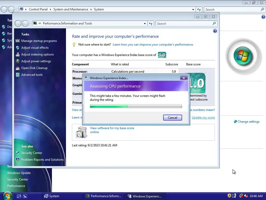
Task: Click the Adjust power settings icon
Action: [17, 61]
